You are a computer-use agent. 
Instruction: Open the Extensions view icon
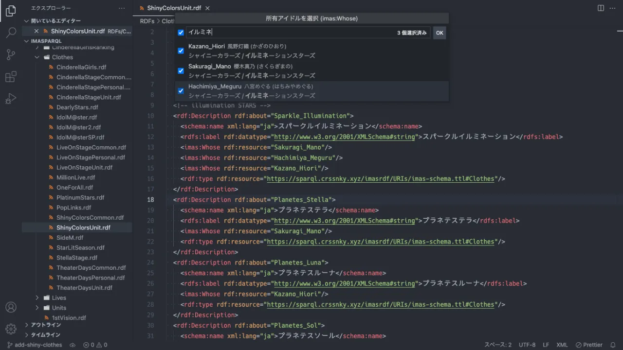click(11, 77)
